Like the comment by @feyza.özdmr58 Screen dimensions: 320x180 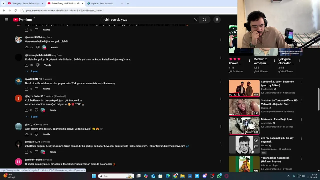click(27, 110)
